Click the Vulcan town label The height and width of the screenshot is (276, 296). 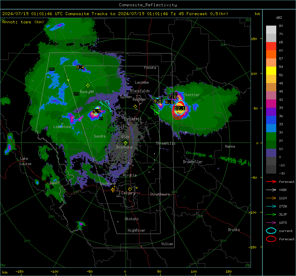tap(167, 244)
